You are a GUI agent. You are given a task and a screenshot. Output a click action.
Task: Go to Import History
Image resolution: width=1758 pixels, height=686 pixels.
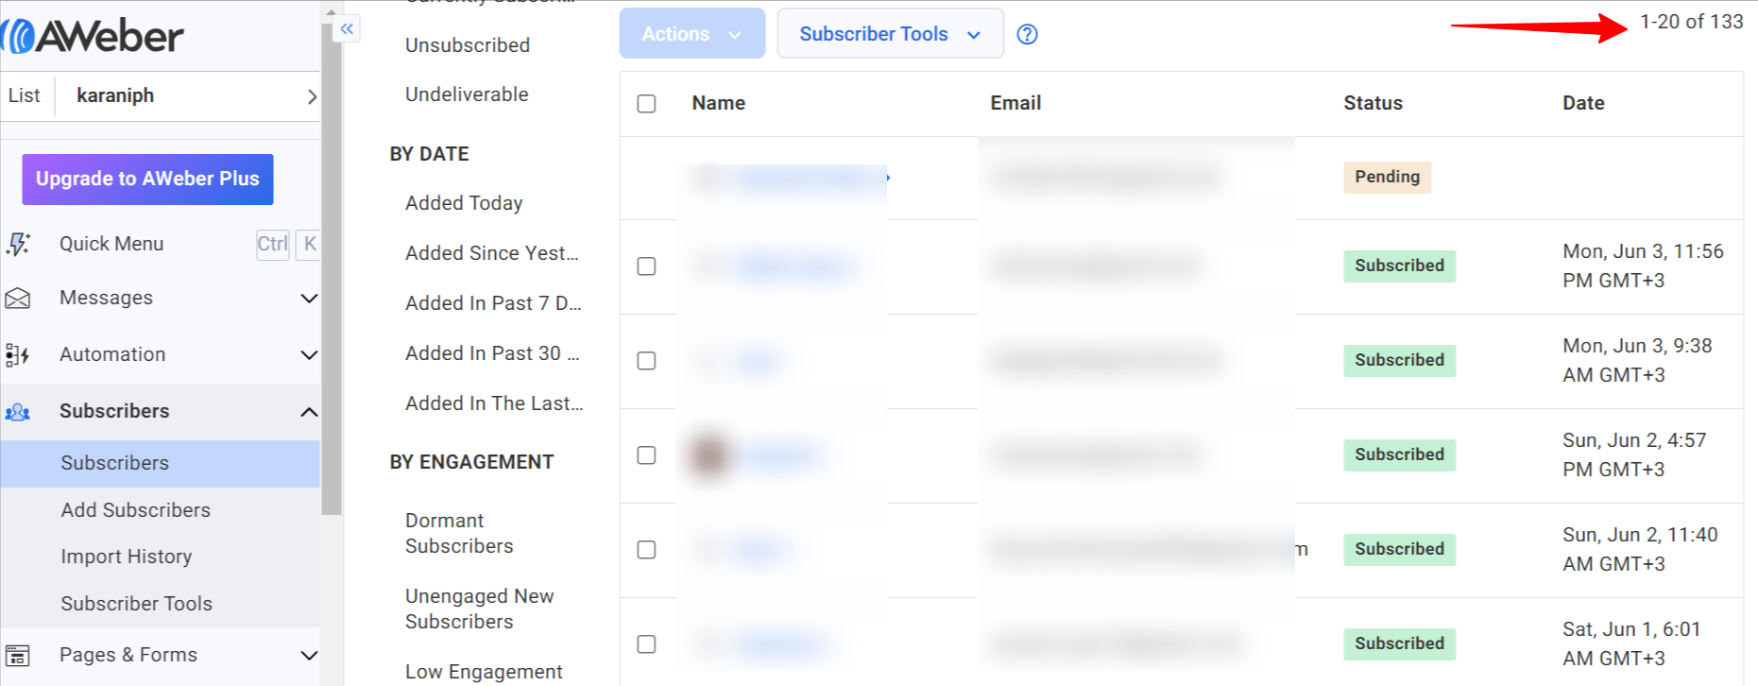coord(127,557)
